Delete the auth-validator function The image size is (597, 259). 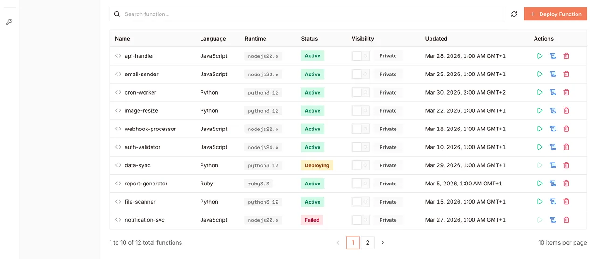pos(566,147)
